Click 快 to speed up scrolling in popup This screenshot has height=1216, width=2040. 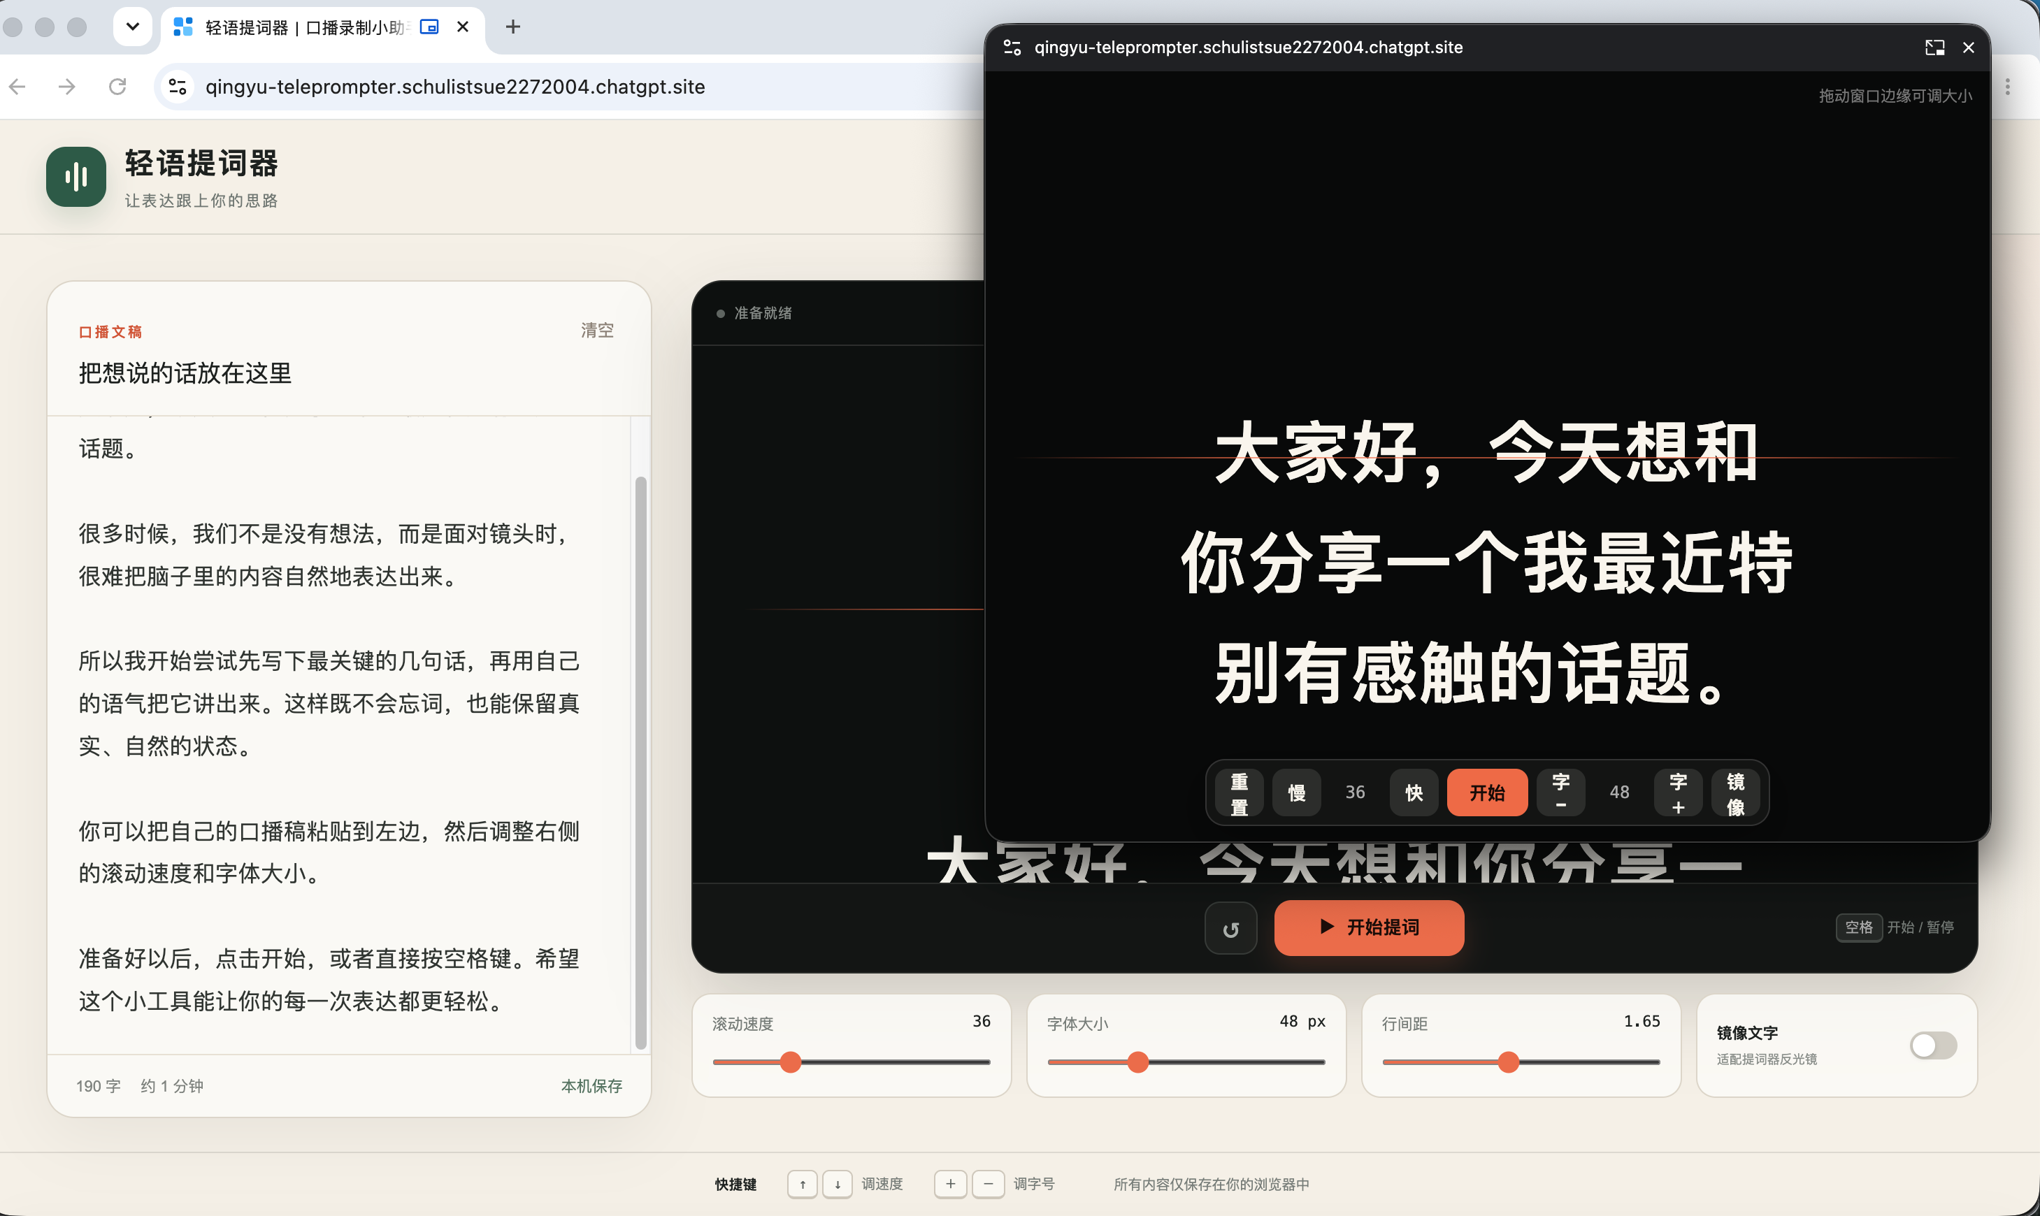(x=1414, y=793)
